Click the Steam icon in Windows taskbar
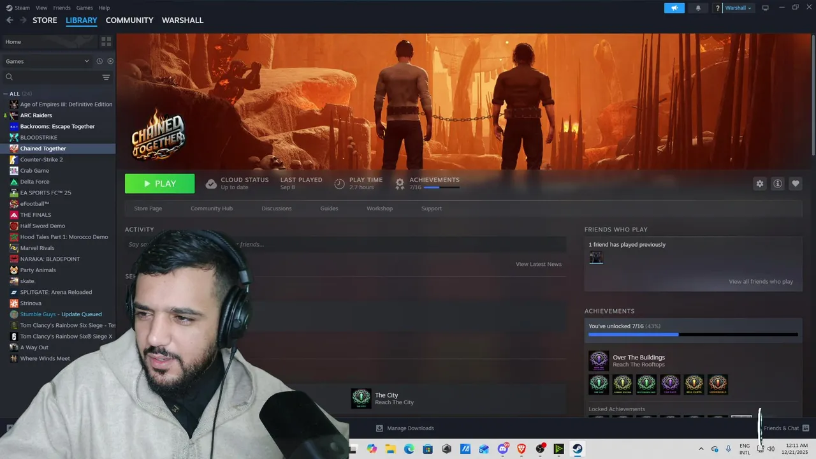This screenshot has height=459, width=816. (577, 449)
